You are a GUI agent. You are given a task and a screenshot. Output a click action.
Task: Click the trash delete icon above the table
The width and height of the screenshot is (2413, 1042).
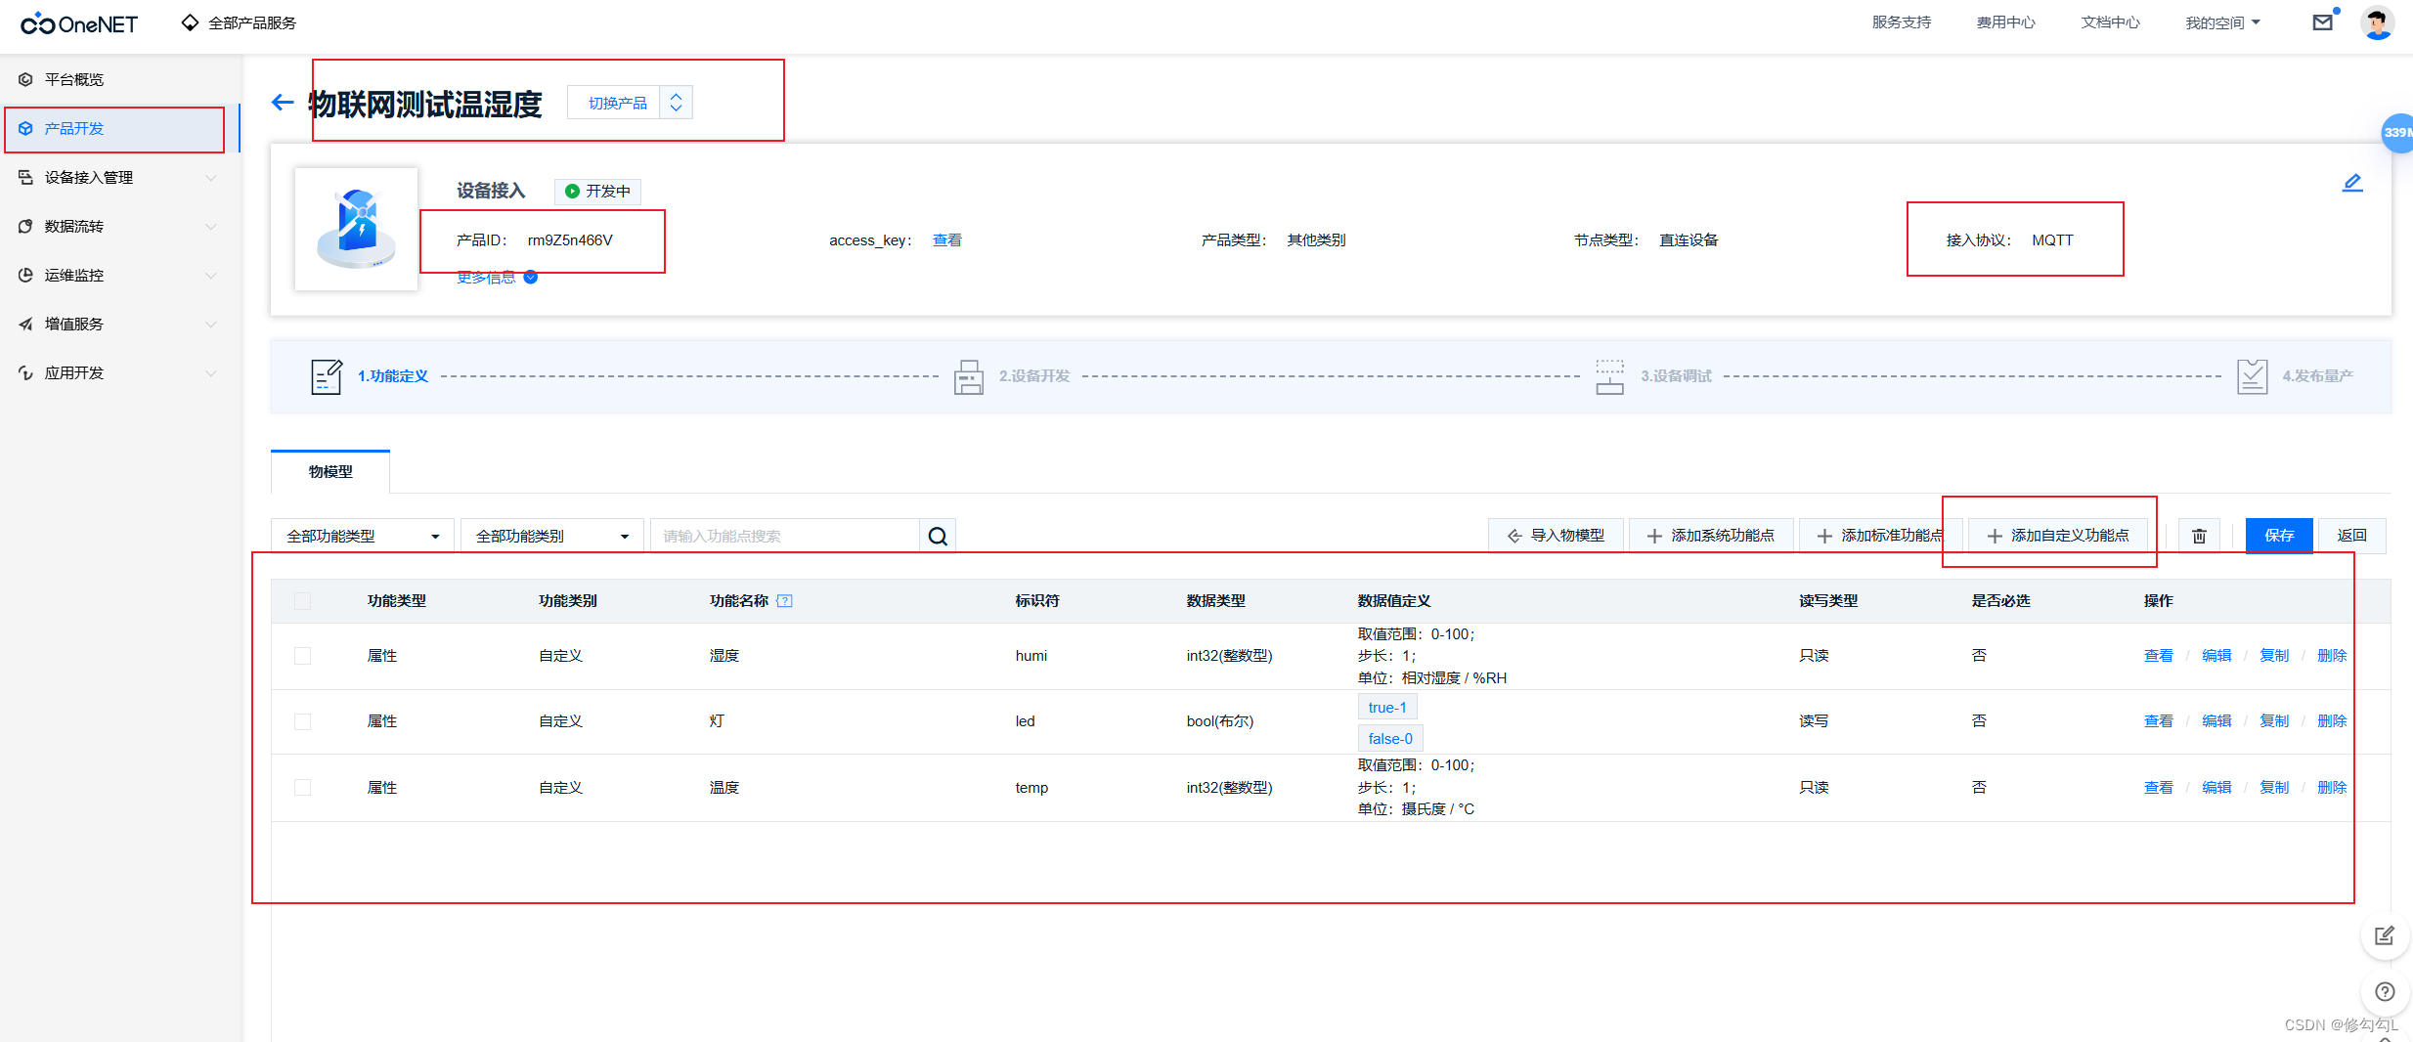point(2198,535)
